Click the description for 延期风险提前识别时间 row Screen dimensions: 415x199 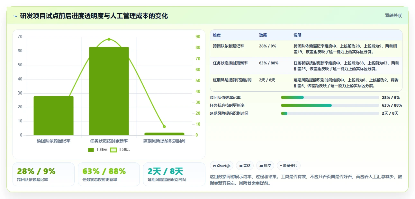346,83
